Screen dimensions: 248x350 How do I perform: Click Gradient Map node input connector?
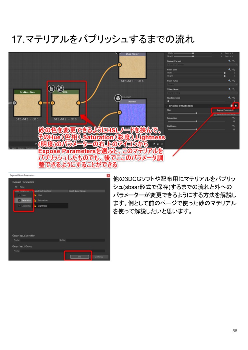[x=14, y=103]
